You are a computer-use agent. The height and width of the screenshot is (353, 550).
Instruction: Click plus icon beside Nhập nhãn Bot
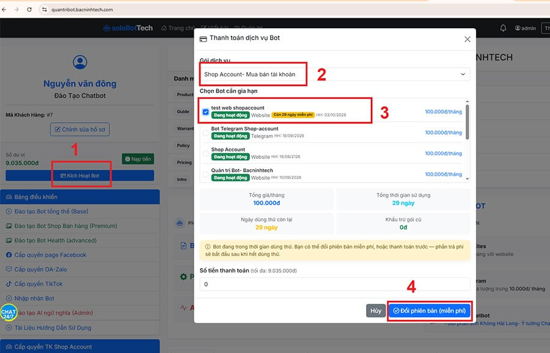pos(9,298)
